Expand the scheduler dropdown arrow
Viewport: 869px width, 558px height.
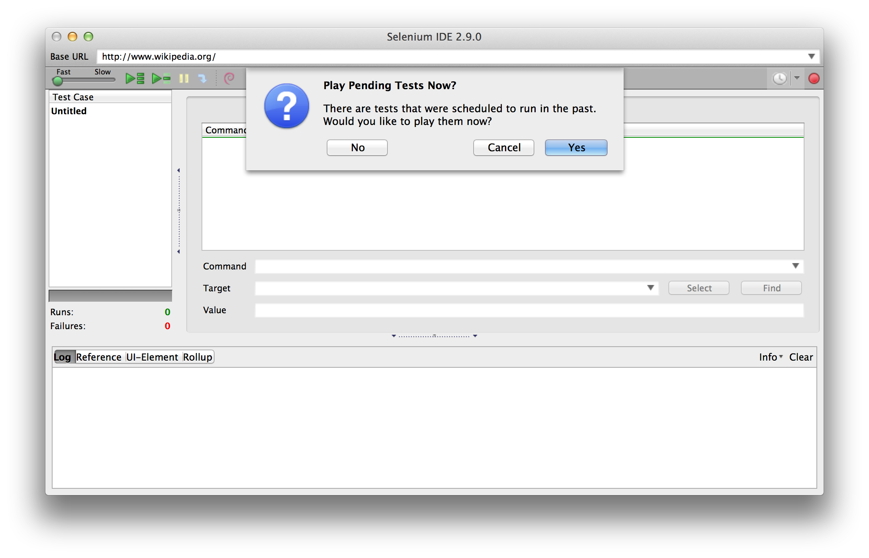pyautogui.click(x=797, y=78)
